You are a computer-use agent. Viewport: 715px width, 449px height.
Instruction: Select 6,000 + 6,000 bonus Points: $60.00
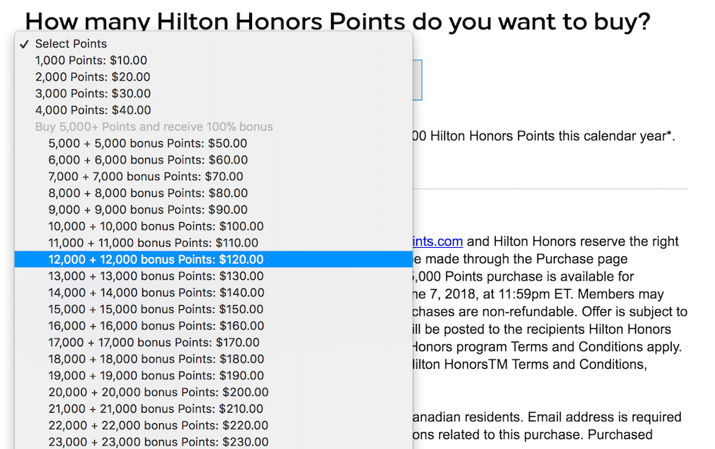(x=148, y=160)
